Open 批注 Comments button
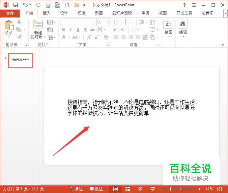This screenshot has height=193, width=228. point(96,189)
